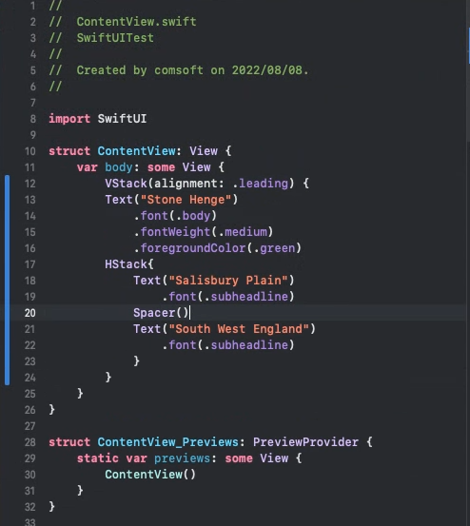The width and height of the screenshot is (470, 526).
Task: Click 'static' keyword on line 29
Action: [x=98, y=458]
